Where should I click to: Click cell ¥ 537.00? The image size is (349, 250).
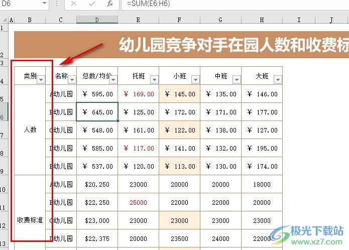pyautogui.click(x=97, y=166)
